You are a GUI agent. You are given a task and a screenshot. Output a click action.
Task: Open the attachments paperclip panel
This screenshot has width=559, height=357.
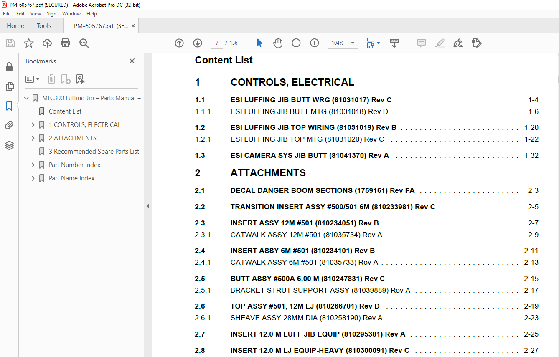click(9, 125)
